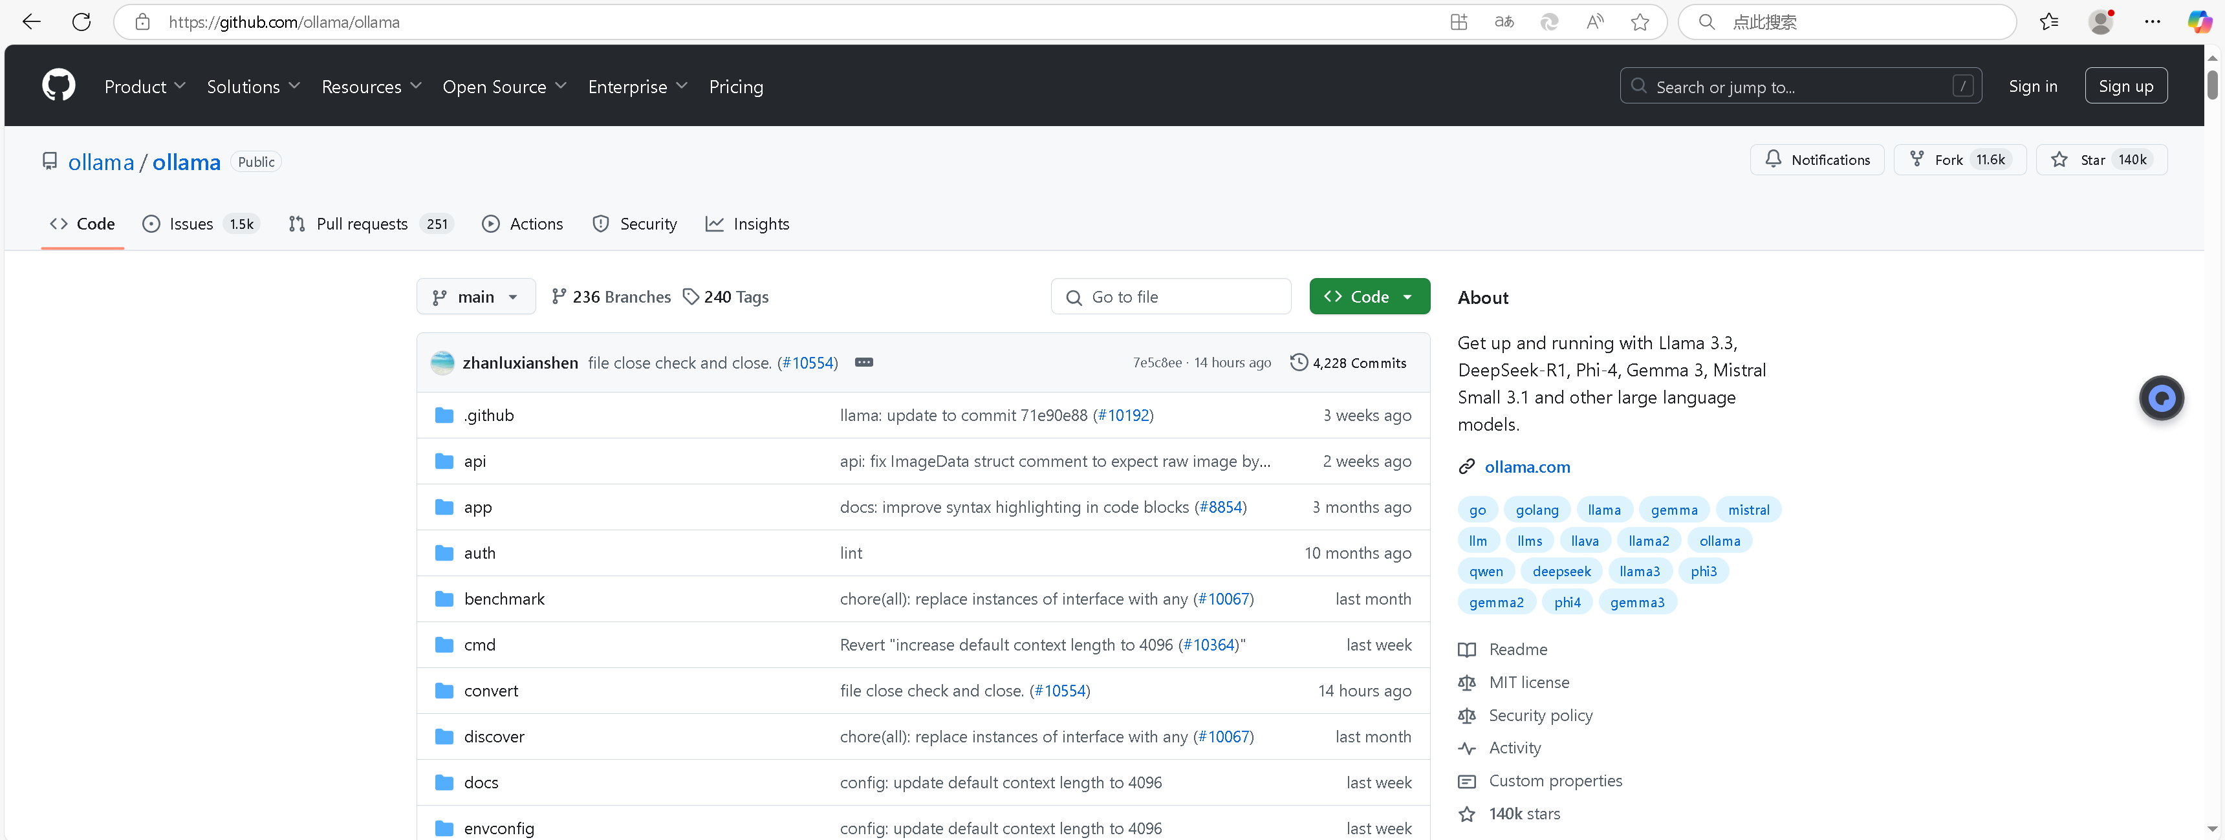Switch to the Insights tab
Viewport: 2225px width, 840px height.
click(747, 224)
